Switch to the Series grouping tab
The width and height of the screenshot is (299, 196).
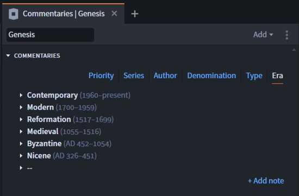(x=134, y=75)
